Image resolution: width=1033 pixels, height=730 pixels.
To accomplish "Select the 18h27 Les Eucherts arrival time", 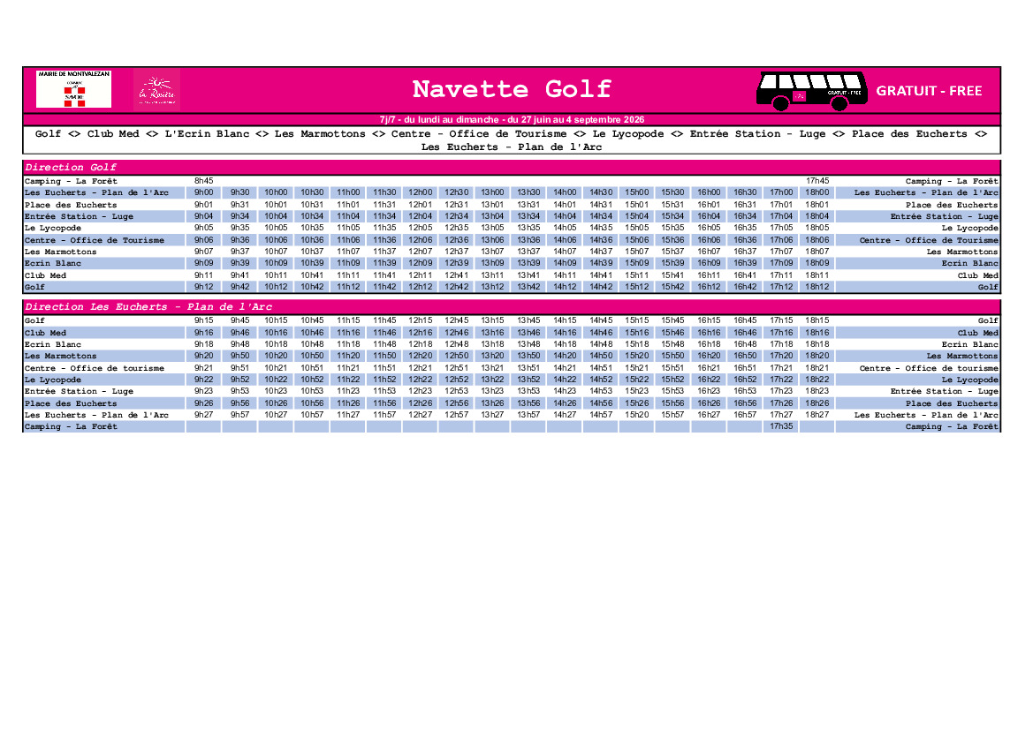I will 817,415.
